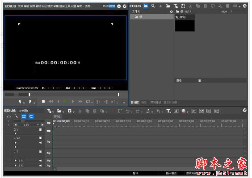
Task: Toggle the folder view icon in the bin toolbar
Action: pyautogui.click(x=146, y=6)
